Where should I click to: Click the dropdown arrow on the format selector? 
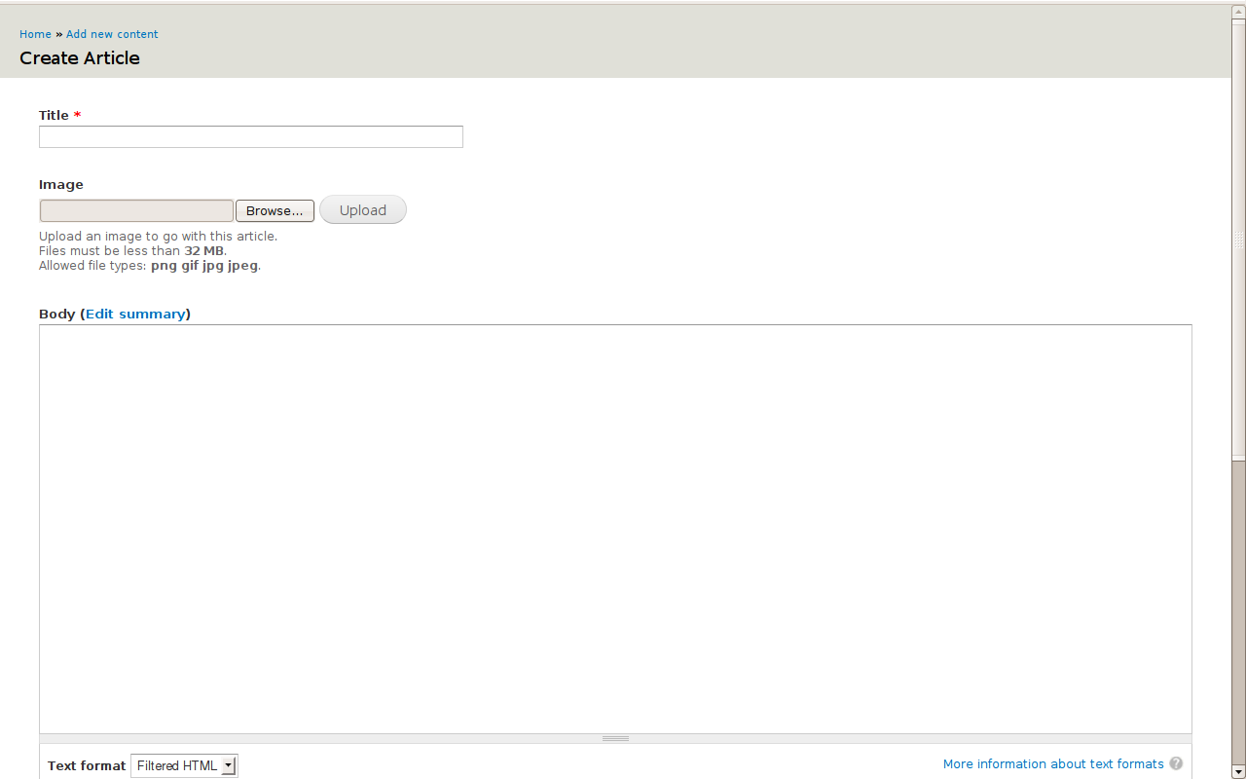click(x=230, y=765)
